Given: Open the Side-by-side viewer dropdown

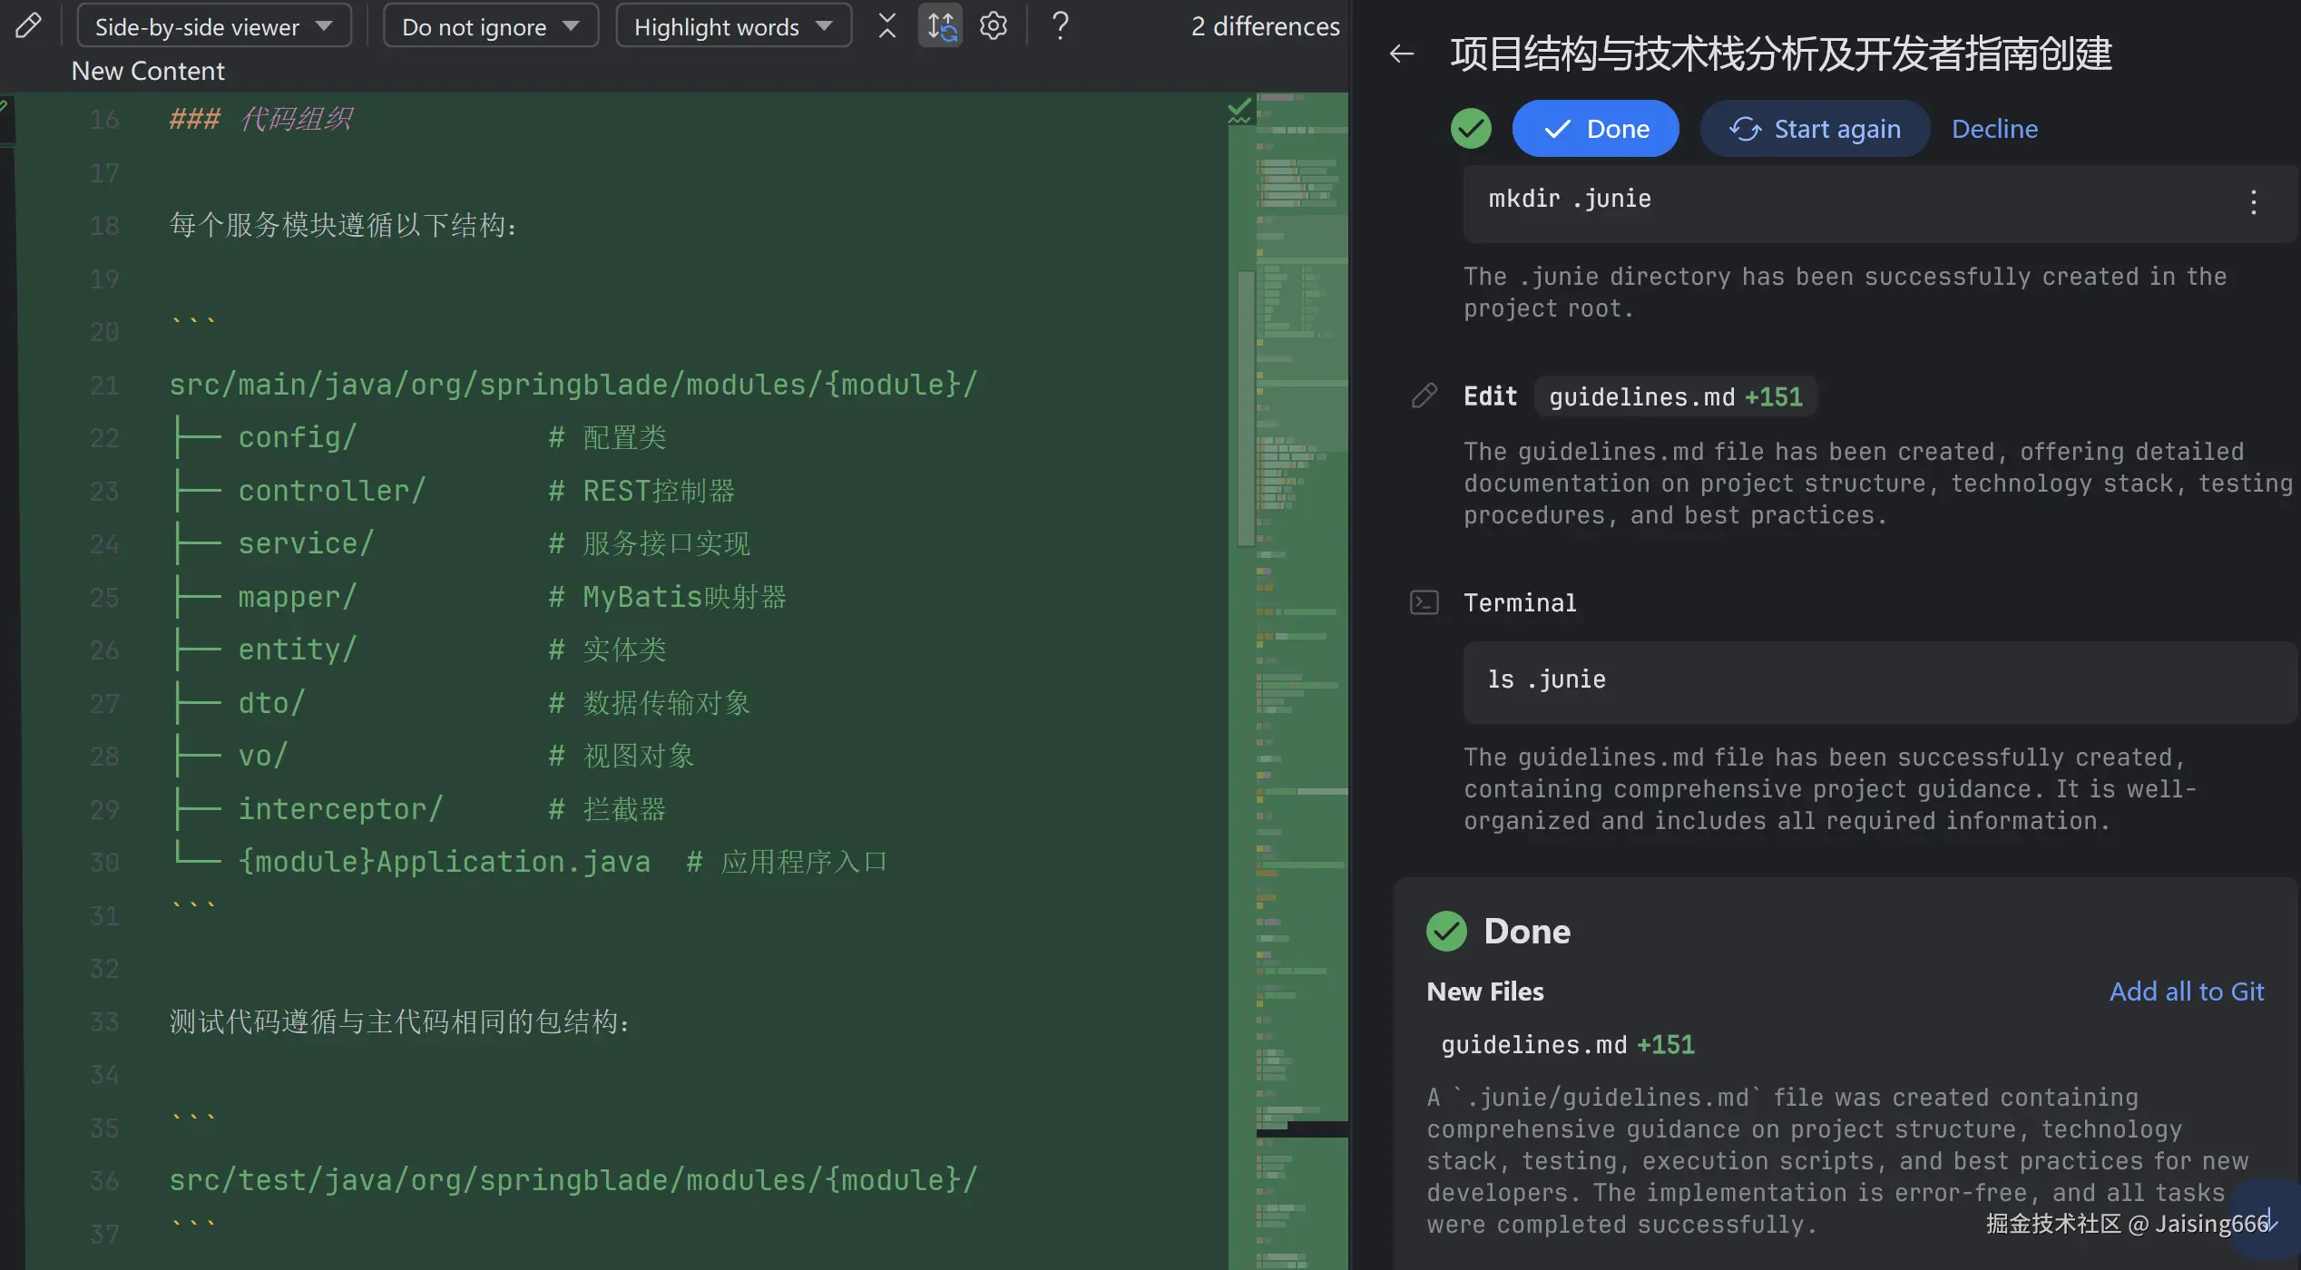Looking at the screenshot, I should (214, 26).
